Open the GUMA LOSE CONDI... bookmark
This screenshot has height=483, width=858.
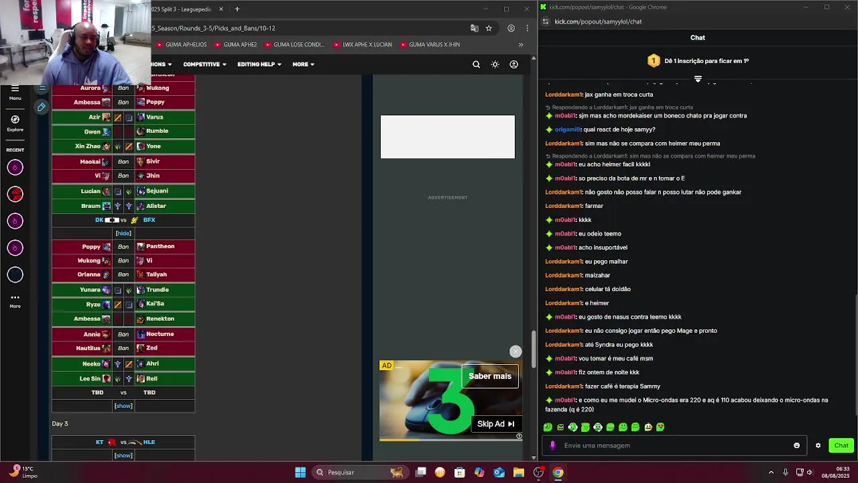point(295,45)
